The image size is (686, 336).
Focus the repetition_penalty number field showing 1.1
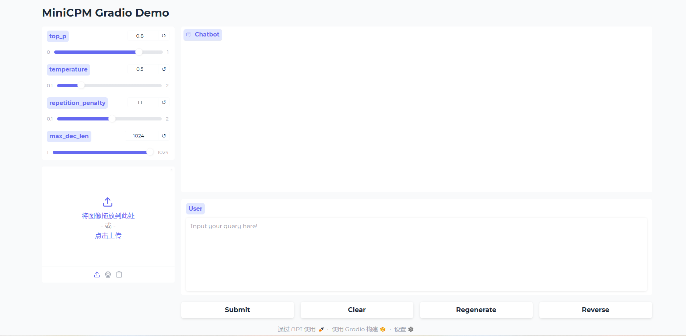pyautogui.click(x=143, y=102)
